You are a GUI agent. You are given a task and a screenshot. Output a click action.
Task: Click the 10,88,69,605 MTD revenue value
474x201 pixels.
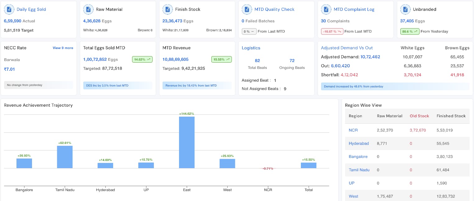coord(175,59)
